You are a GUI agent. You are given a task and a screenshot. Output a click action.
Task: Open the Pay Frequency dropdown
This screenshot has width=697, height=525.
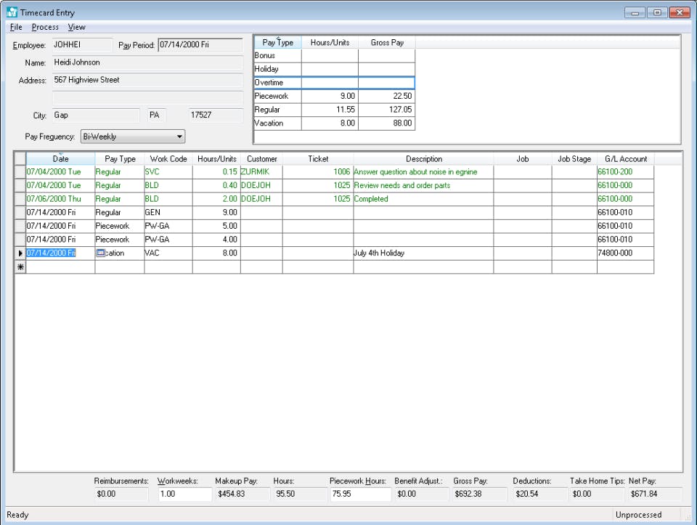click(179, 137)
